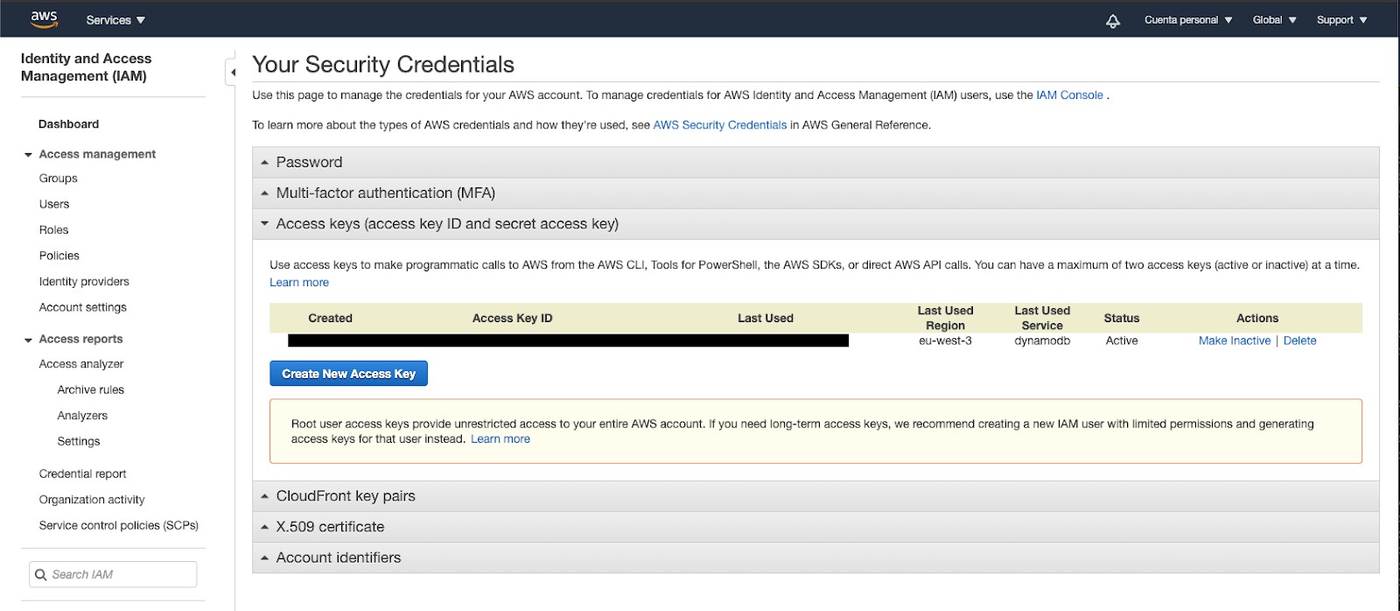Click the Status column header
This screenshot has width=1400, height=611.
point(1122,319)
